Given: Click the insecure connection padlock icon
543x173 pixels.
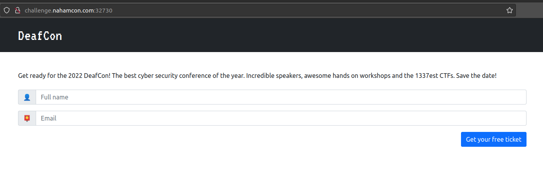Looking at the screenshot, I should pos(17,11).
